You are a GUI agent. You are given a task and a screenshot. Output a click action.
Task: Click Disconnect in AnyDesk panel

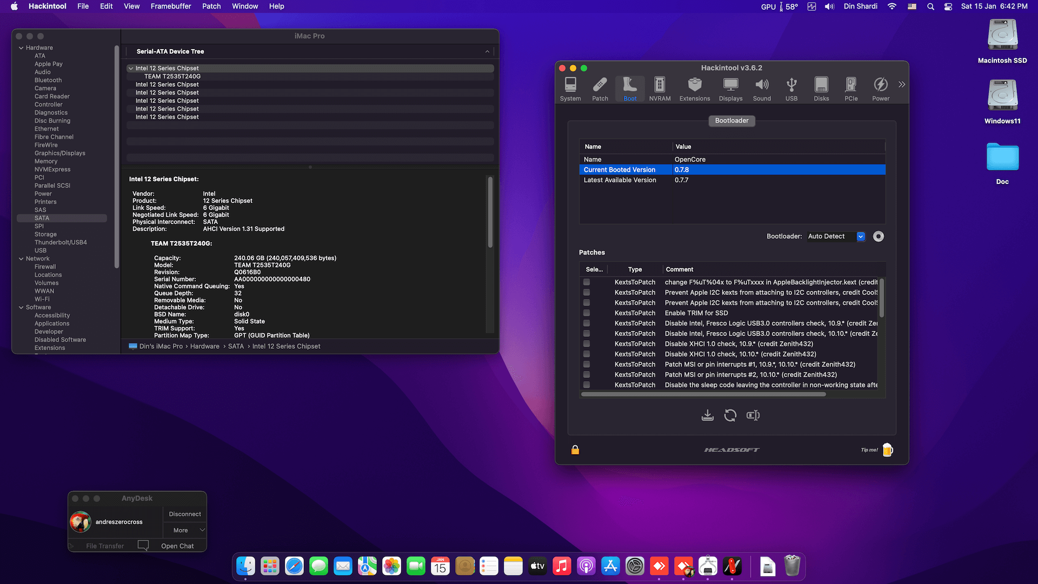185,514
